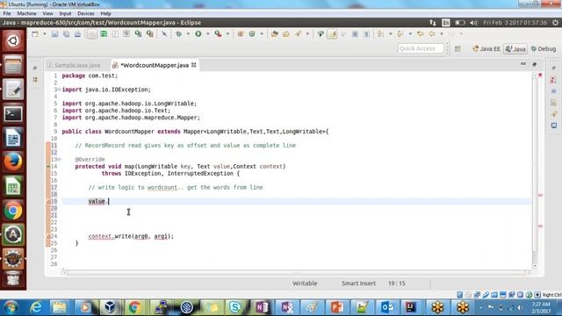The image size is (562, 316).
Task: Switch to the Java perspective
Action: [515, 49]
